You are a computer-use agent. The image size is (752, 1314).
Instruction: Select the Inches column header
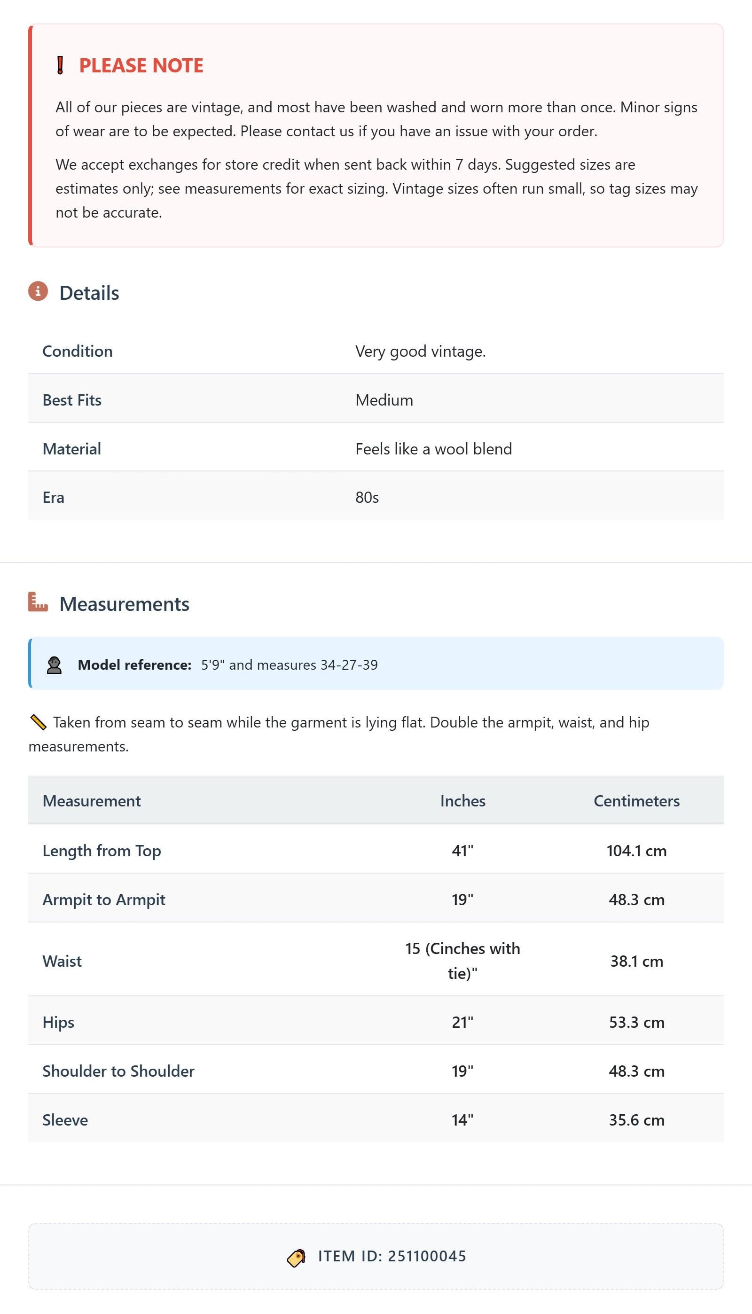[463, 801]
